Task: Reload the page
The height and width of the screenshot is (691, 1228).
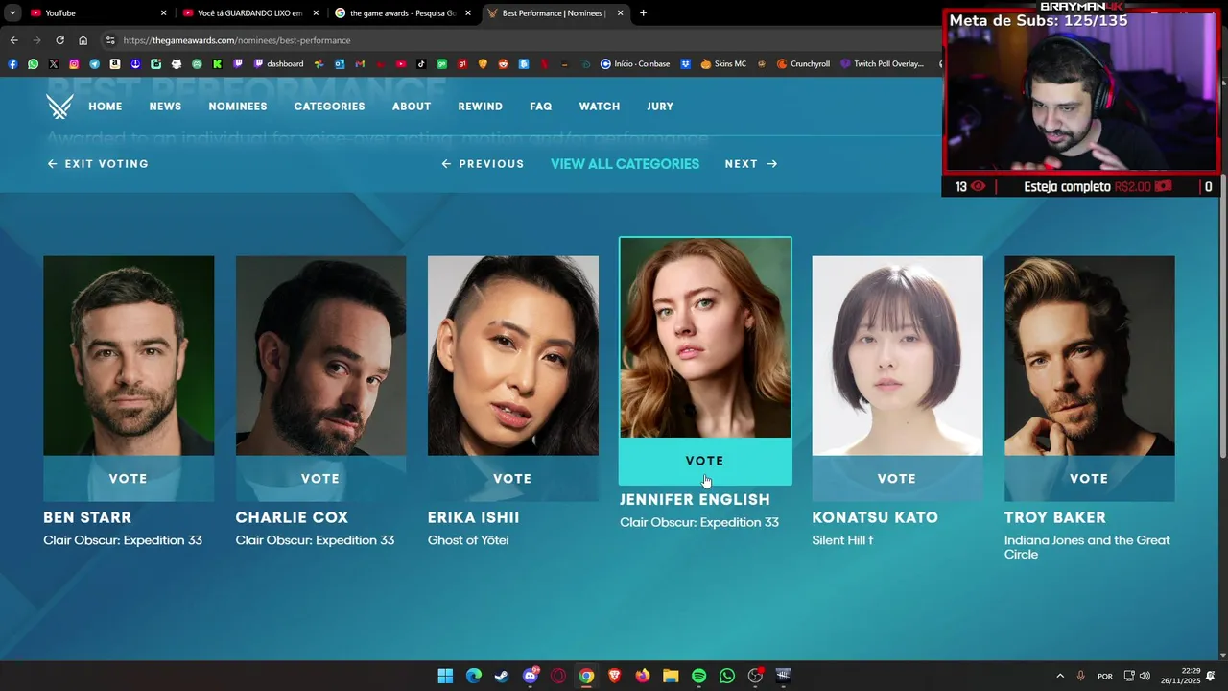Action: coord(59,40)
